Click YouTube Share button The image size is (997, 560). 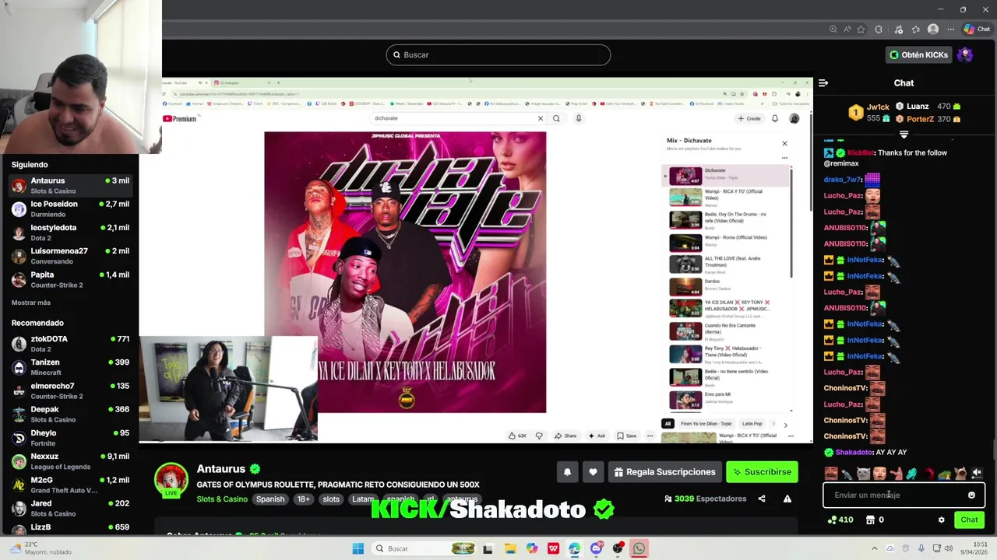coord(565,436)
